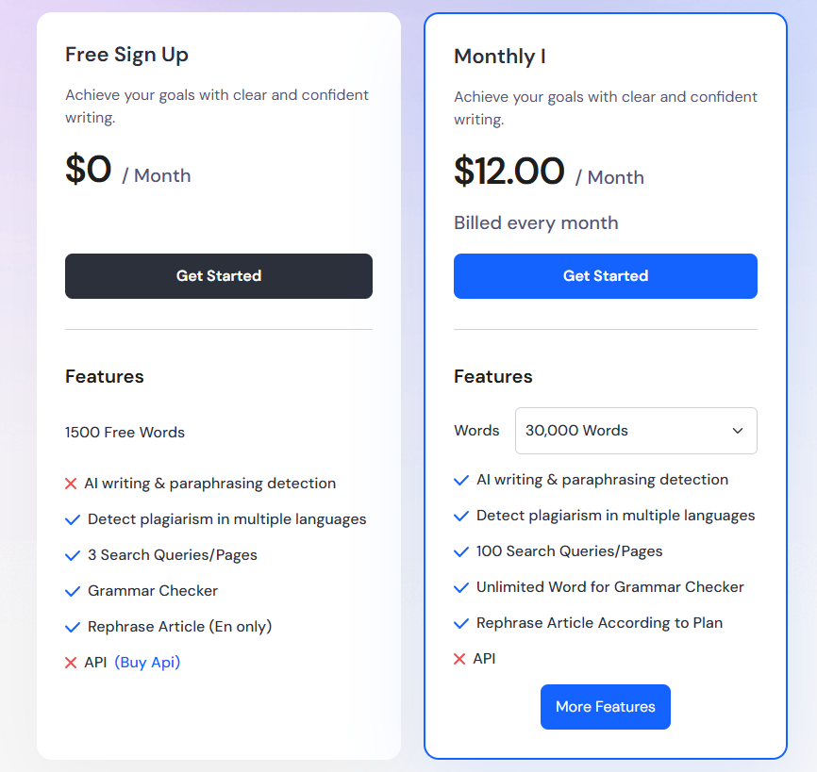Click the red X beside Monthly I API
The height and width of the screenshot is (772, 817).
pyautogui.click(x=459, y=659)
